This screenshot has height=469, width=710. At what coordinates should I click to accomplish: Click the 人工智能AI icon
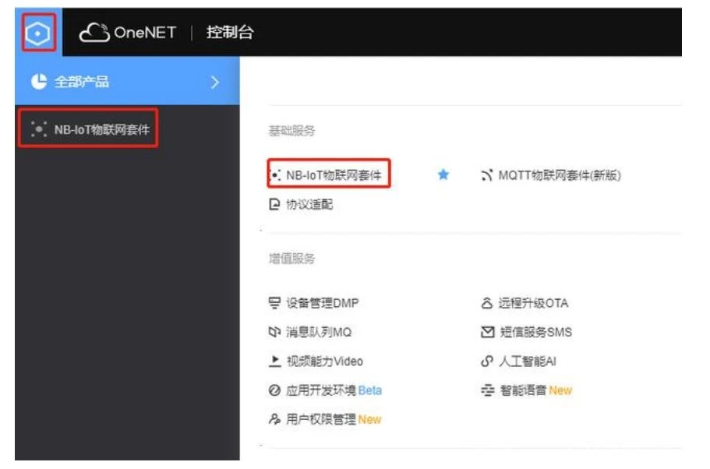(x=487, y=361)
